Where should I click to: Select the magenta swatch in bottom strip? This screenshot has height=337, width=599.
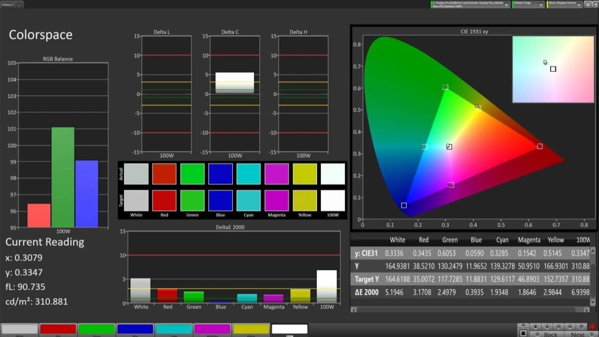(212, 329)
